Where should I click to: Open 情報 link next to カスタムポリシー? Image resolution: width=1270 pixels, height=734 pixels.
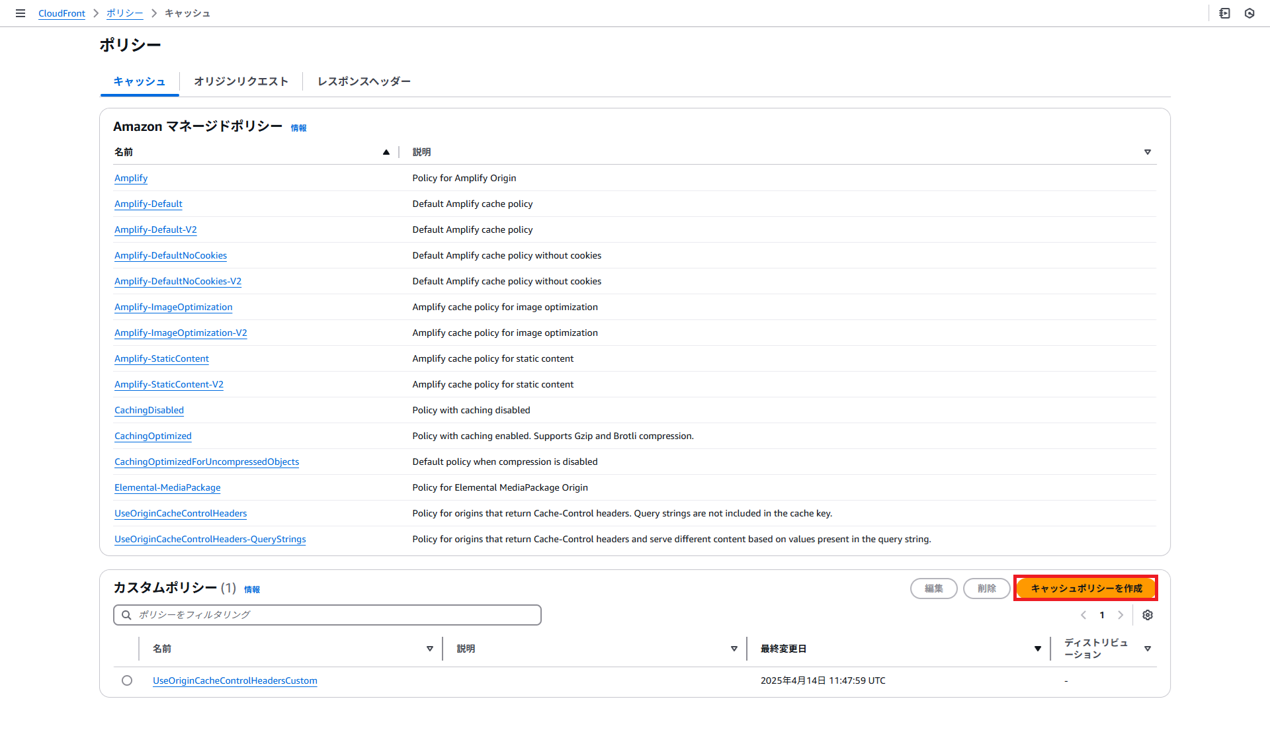[252, 590]
